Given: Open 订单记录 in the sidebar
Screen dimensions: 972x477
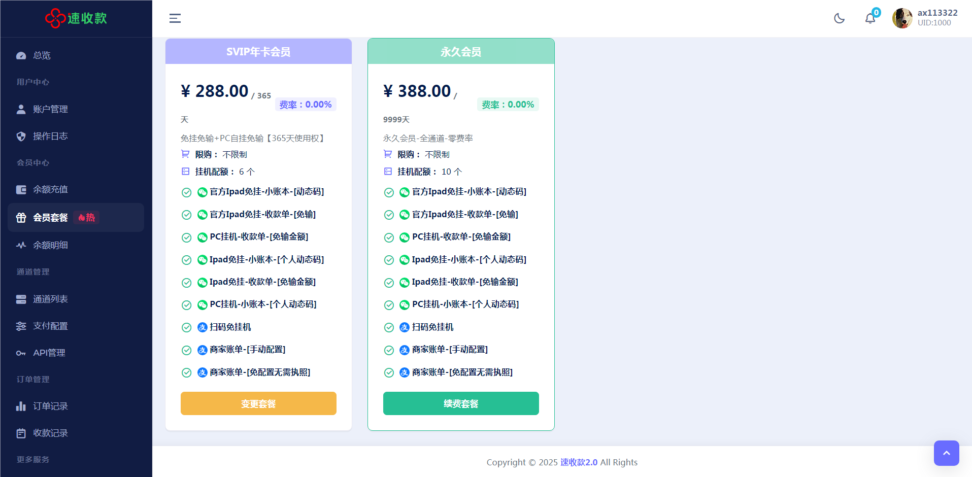Looking at the screenshot, I should click(50, 406).
